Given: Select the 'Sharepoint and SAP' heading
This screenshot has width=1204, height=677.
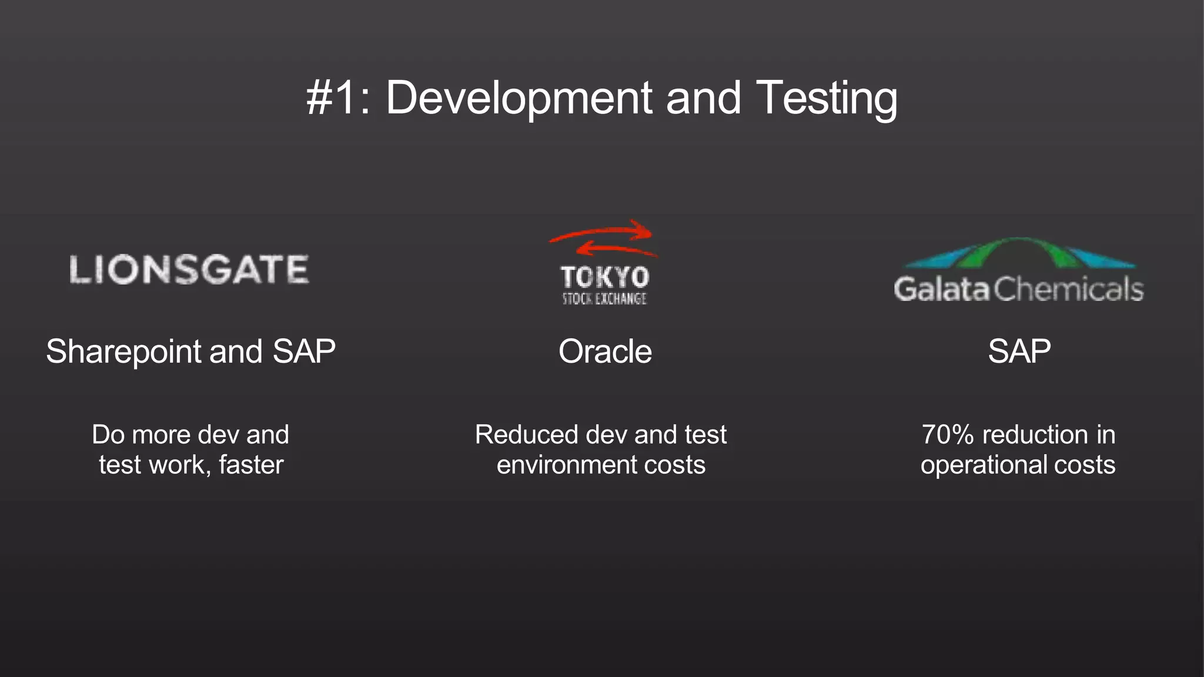Looking at the screenshot, I should click(x=190, y=351).
